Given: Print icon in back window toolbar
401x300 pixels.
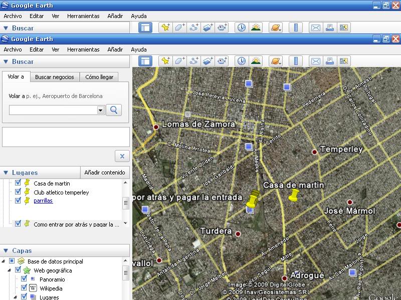Looking at the screenshot, I should tap(330, 27).
